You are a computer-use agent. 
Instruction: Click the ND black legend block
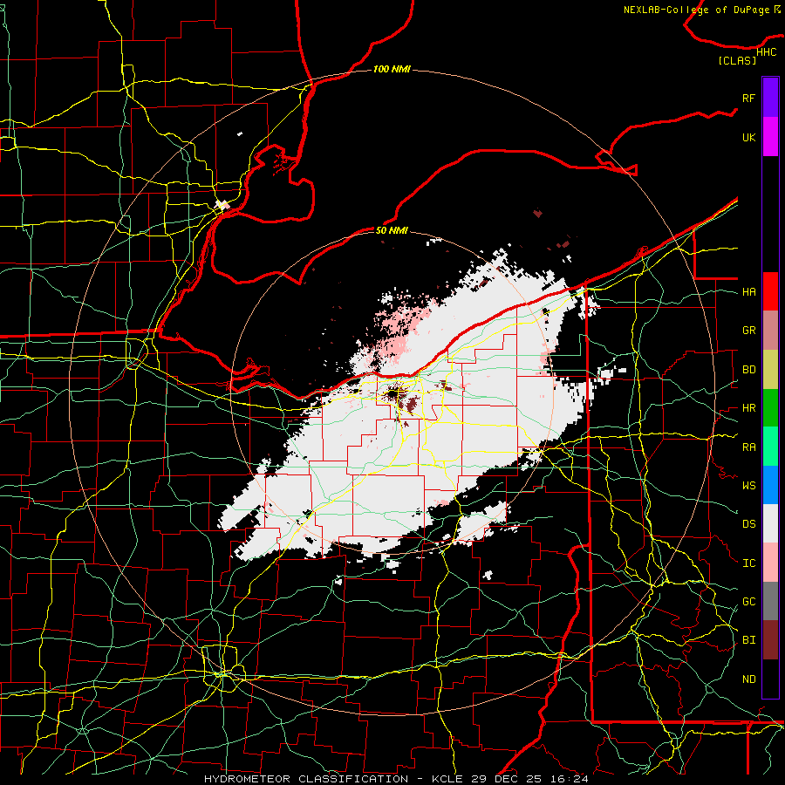(770, 679)
